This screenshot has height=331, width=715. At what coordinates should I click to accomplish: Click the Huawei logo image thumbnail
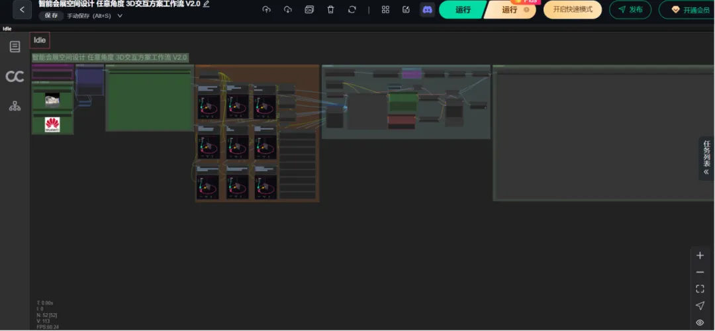(52, 124)
